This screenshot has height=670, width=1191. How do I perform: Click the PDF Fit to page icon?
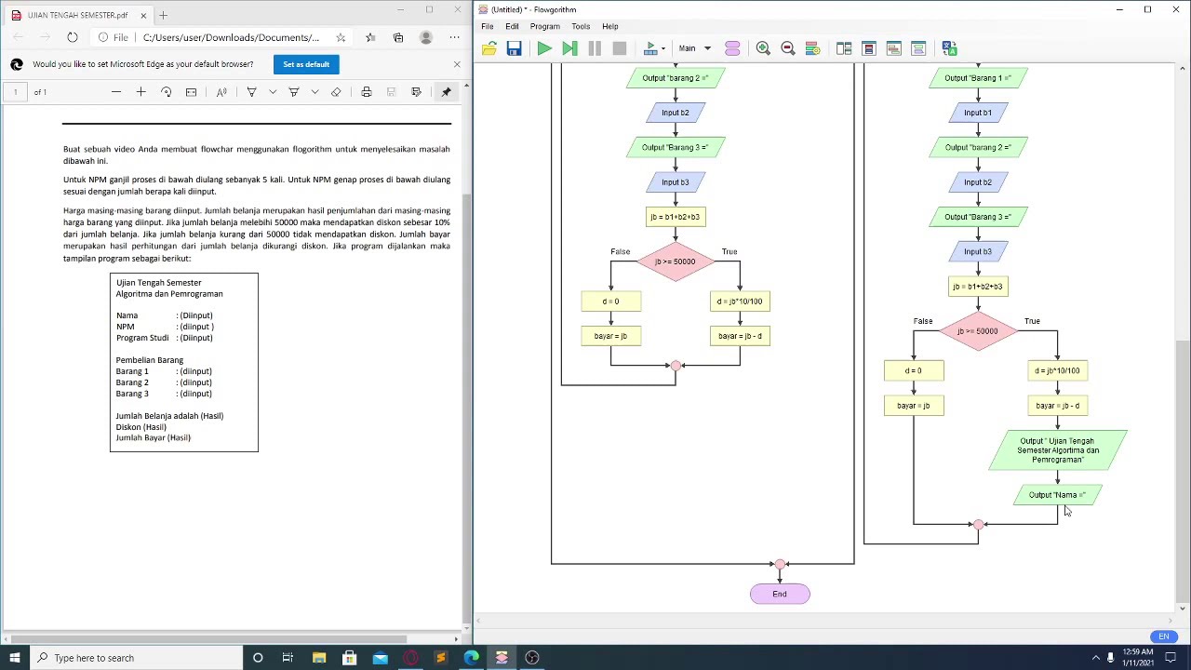coord(191,92)
